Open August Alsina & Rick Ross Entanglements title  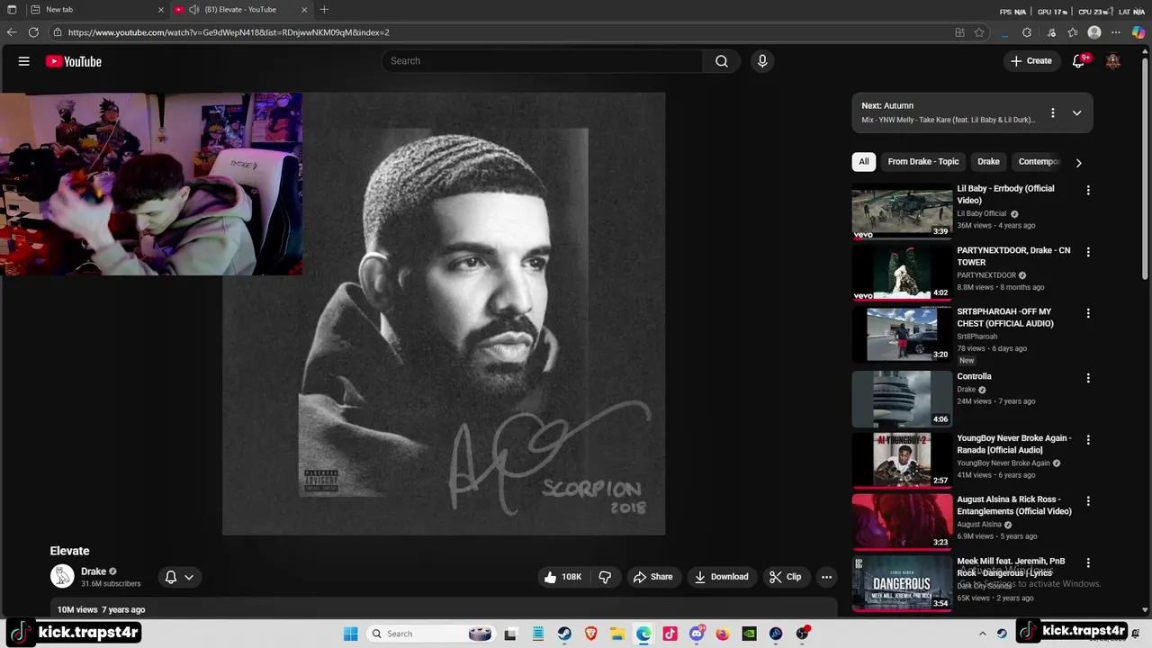point(1014,505)
